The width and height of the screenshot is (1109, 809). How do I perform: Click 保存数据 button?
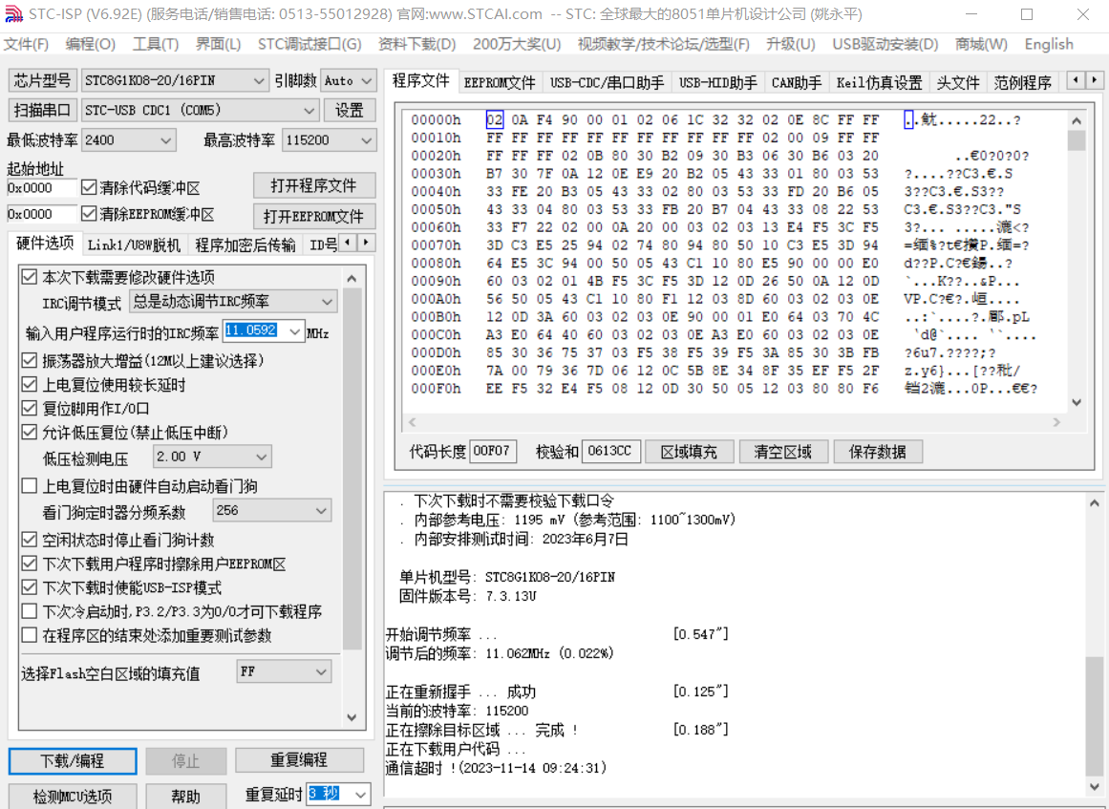(878, 452)
